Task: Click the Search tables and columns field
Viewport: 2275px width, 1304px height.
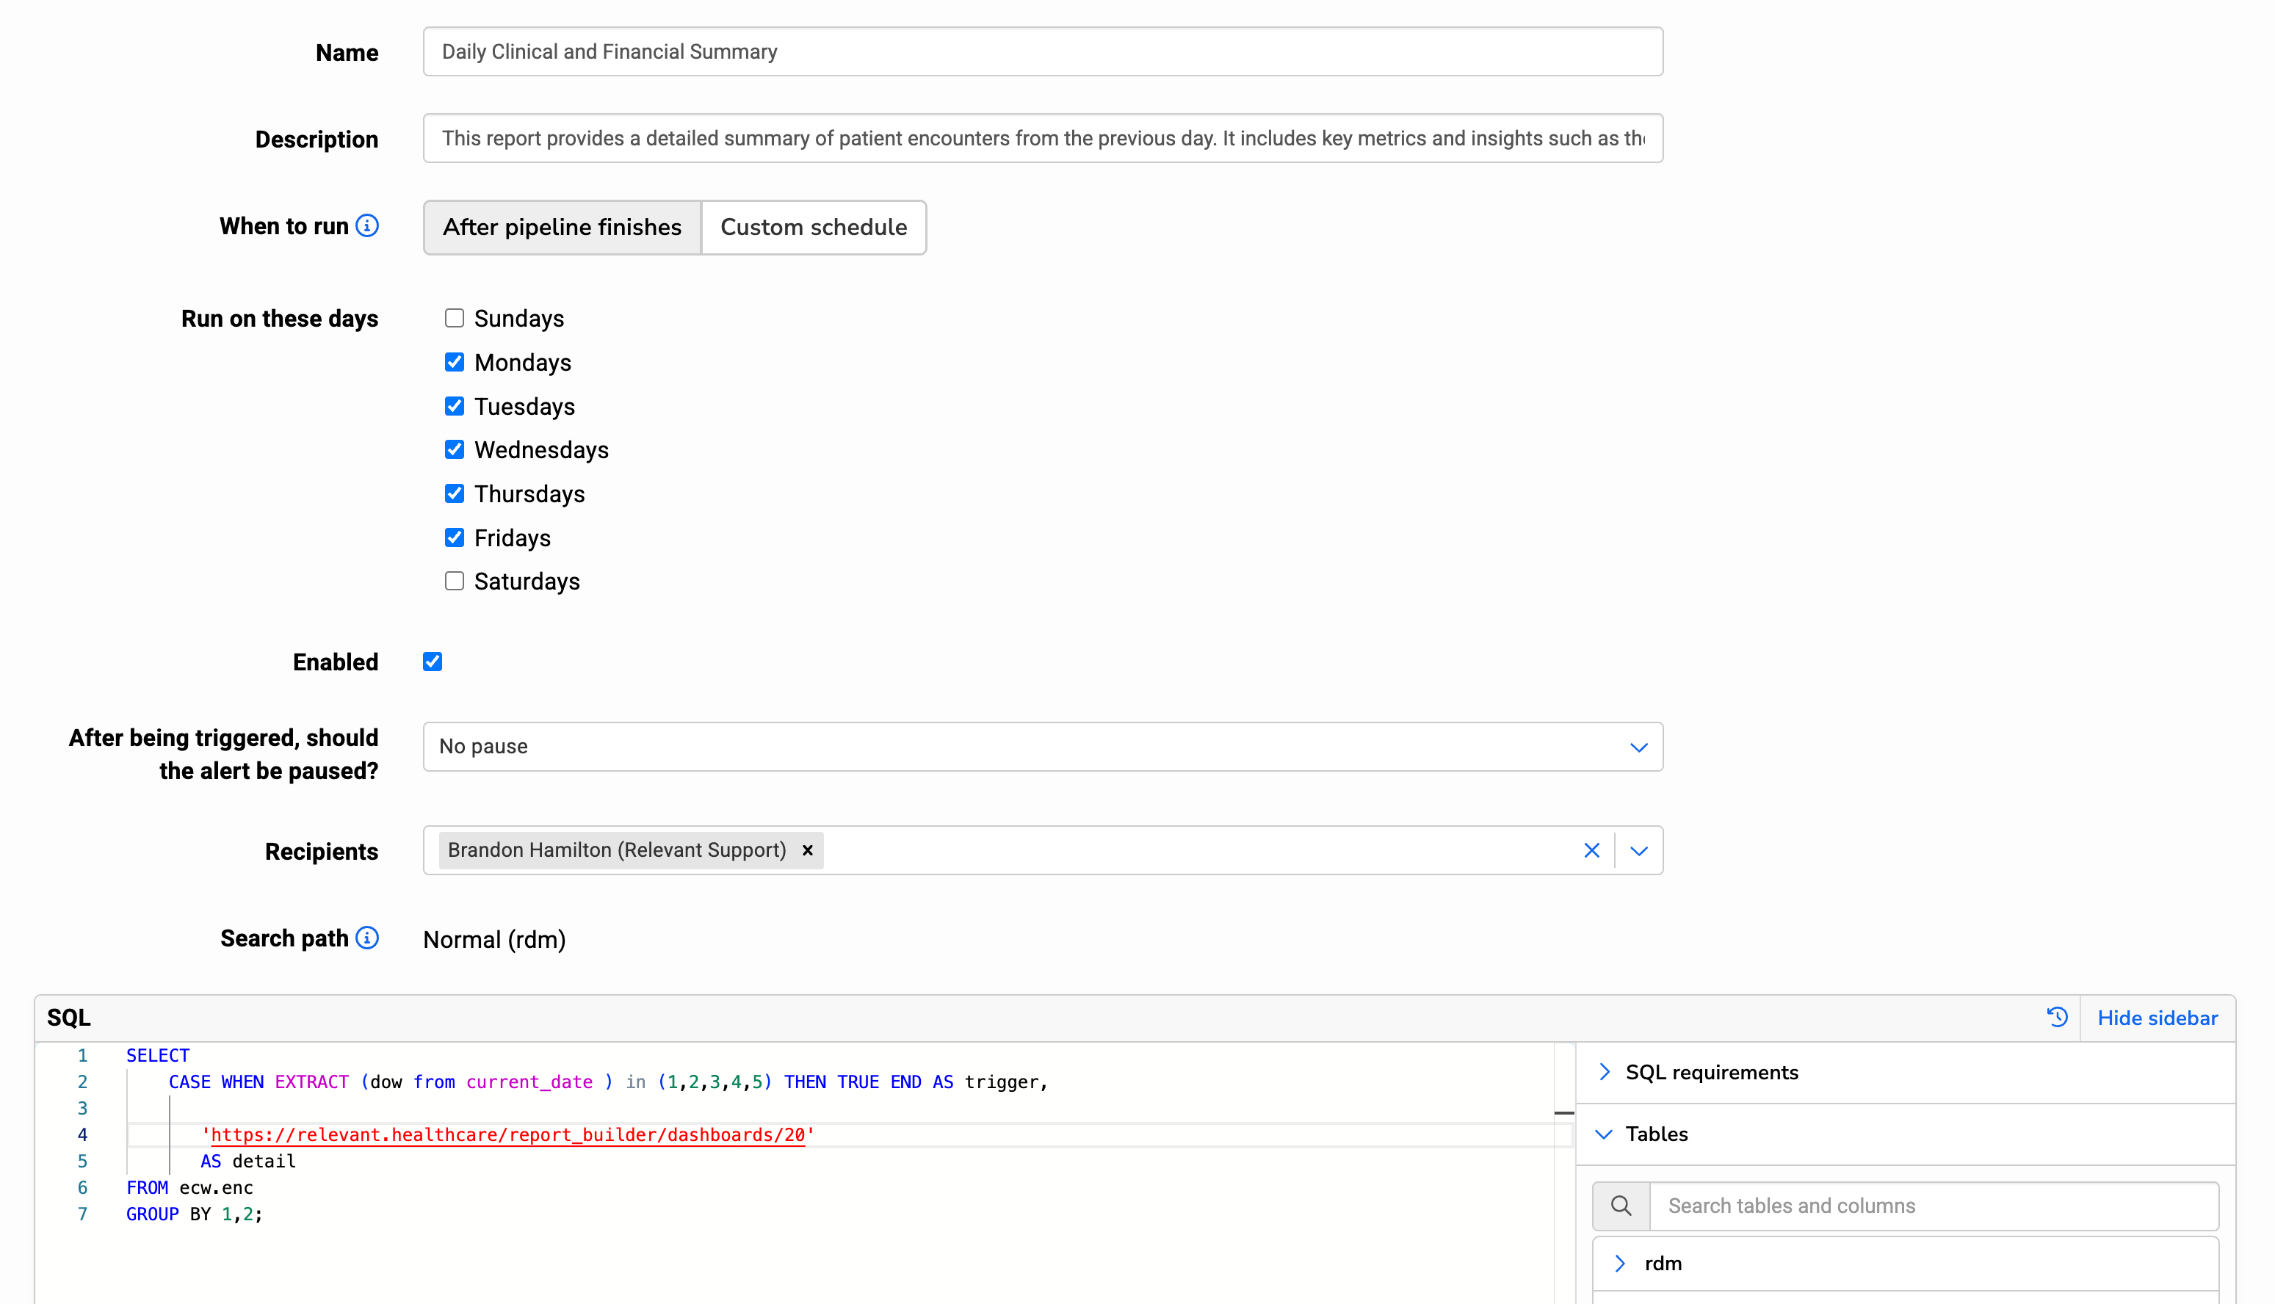Action: coord(1933,1206)
